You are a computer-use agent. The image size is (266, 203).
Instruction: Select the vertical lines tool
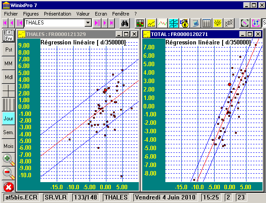(x=9, y=105)
